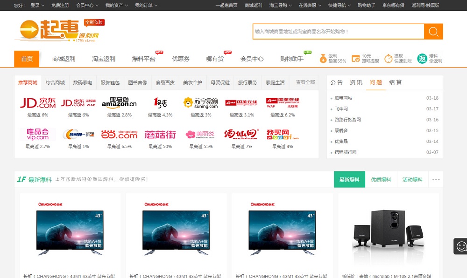Select the green 最新爆料 tab button
Image resolution: width=467 pixels, height=278 pixels.
[349, 179]
